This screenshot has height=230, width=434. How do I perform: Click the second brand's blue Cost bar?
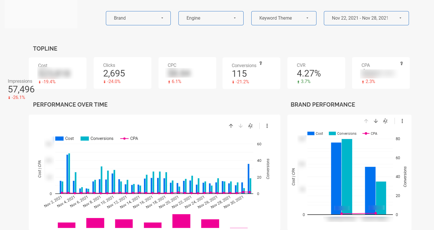pos(370,190)
